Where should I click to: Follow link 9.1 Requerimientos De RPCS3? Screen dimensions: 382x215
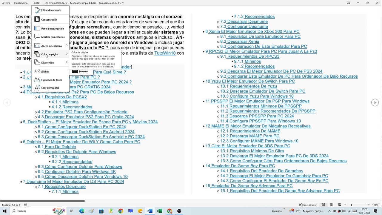click(x=250, y=56)
